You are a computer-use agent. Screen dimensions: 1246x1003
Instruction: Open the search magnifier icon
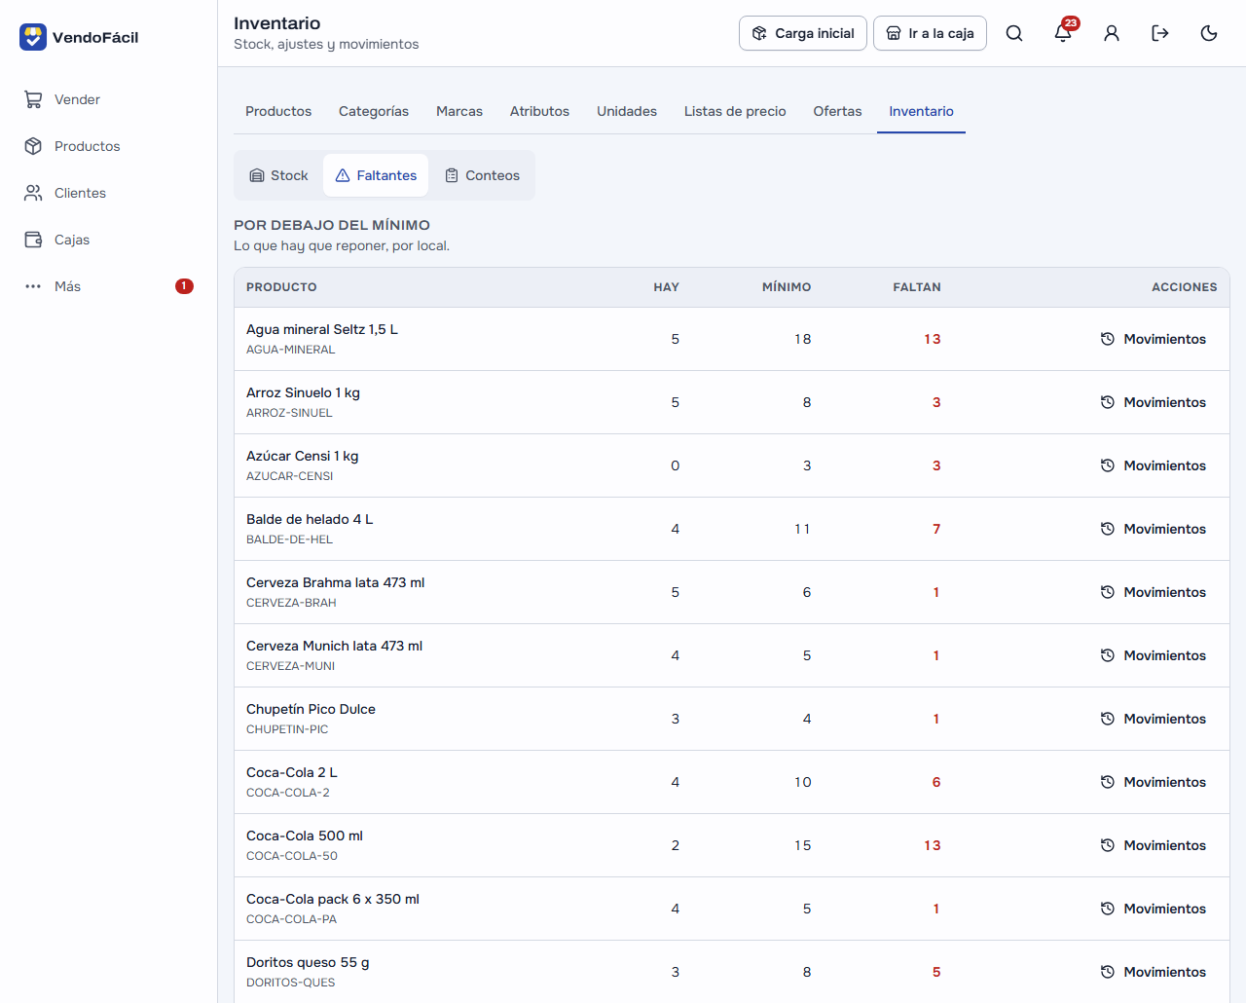1014,33
